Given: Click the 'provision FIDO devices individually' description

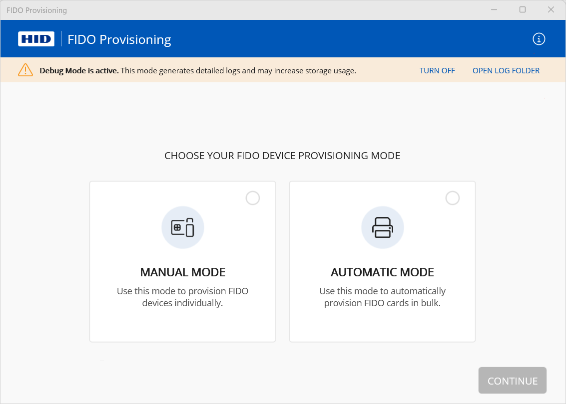Looking at the screenshot, I should [183, 297].
